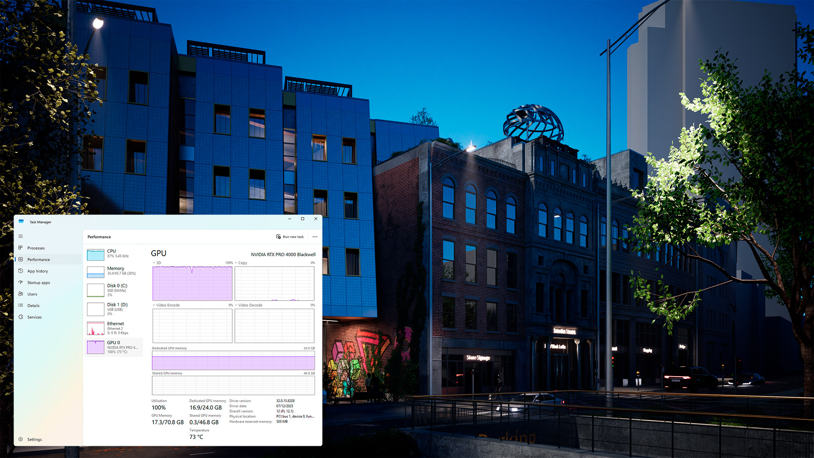Viewport: 814px width, 458px height.
Task: Open Settings gear in Task Manager
Action: (x=20, y=439)
